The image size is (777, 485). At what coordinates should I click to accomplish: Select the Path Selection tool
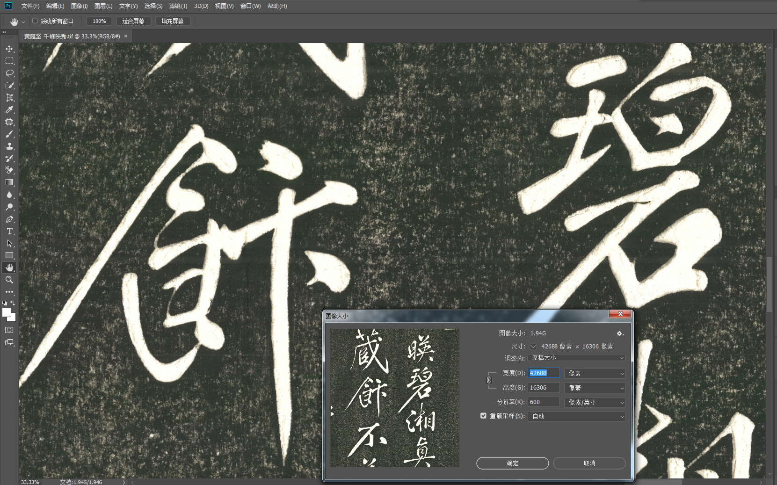9,243
